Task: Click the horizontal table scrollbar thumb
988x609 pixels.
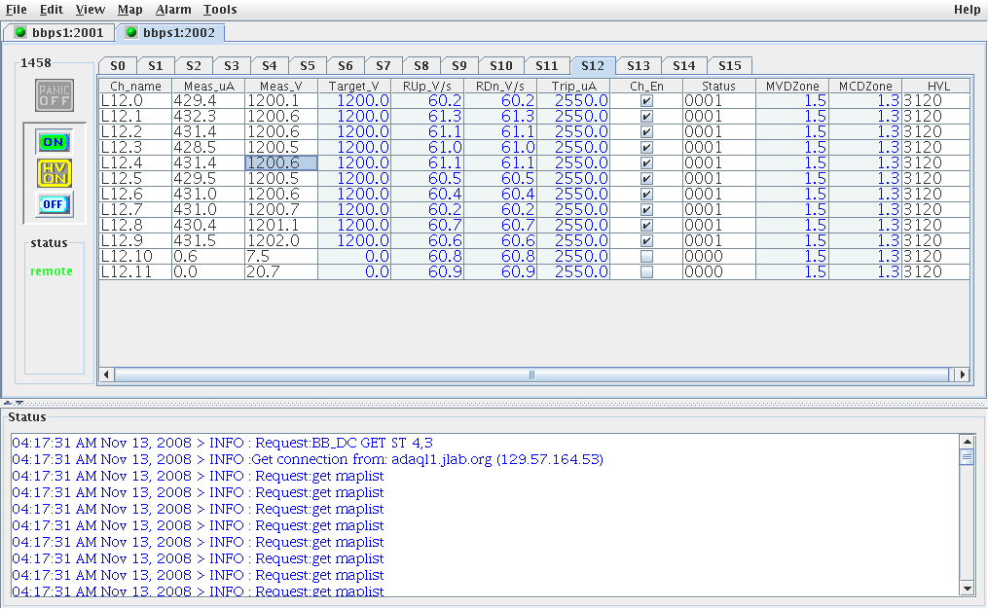Action: click(531, 375)
